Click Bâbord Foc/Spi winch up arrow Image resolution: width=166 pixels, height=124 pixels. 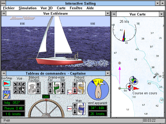[38, 85]
